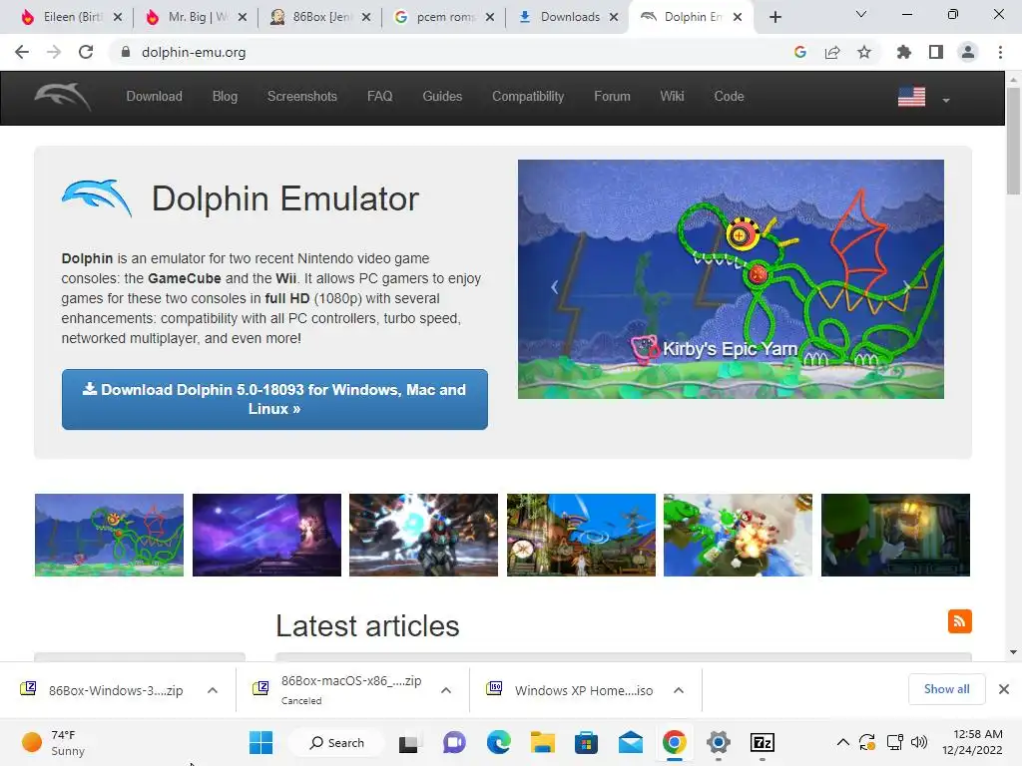Select the Kirby's Epic Yarn thumbnail
Image resolution: width=1022 pixels, height=766 pixels.
[x=109, y=535]
